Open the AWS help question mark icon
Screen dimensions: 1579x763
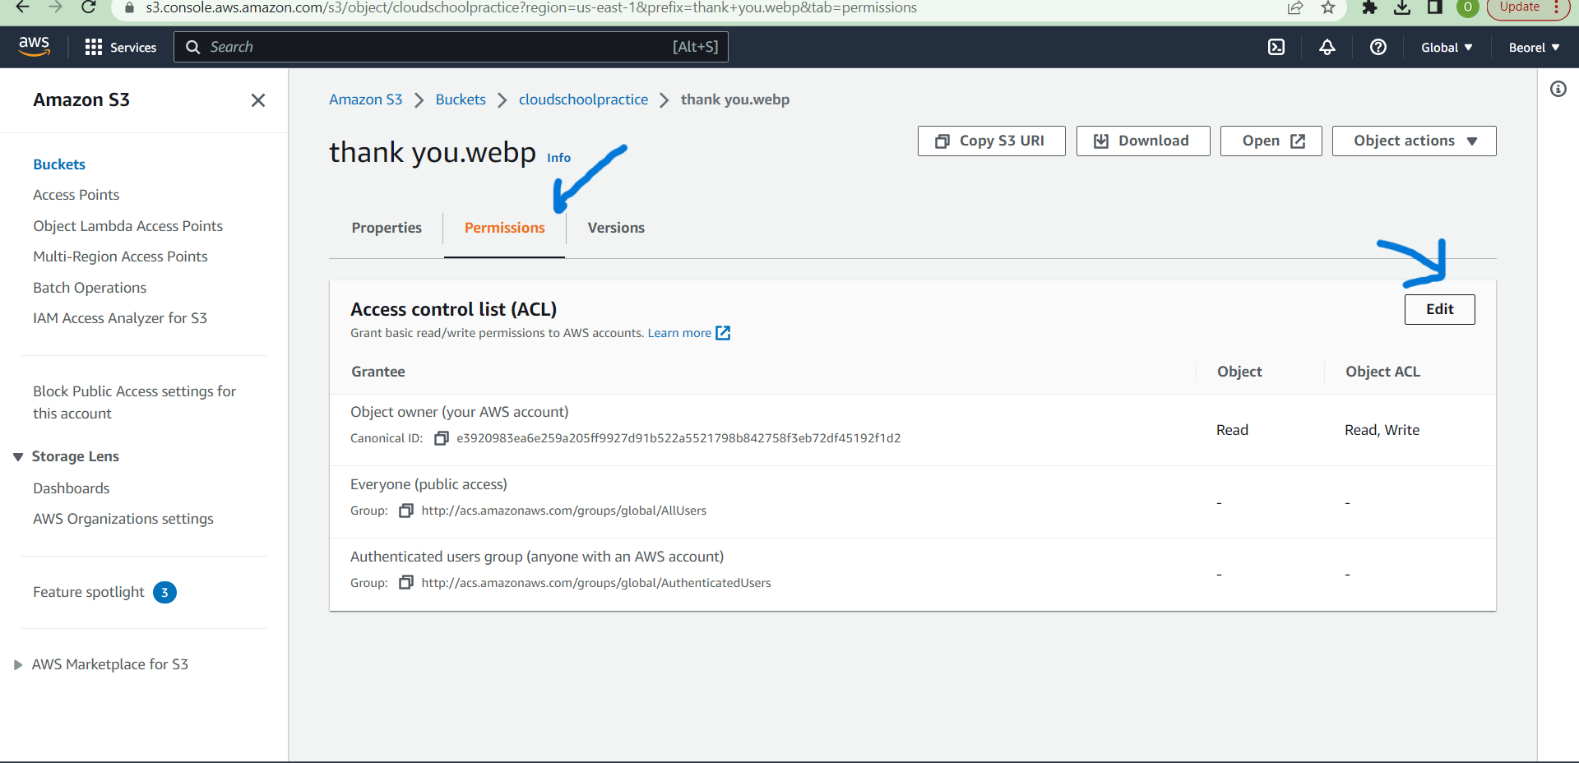pos(1378,47)
